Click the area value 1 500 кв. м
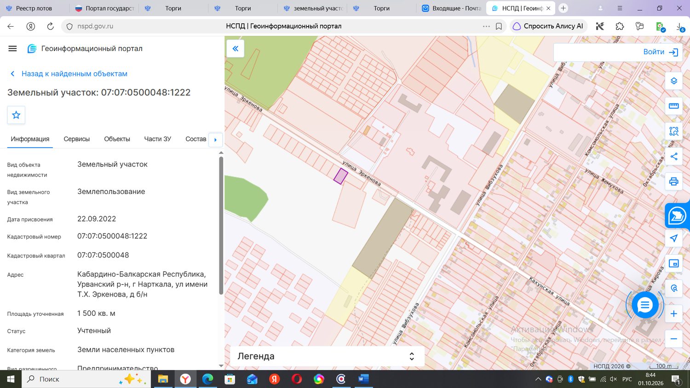 (96, 314)
